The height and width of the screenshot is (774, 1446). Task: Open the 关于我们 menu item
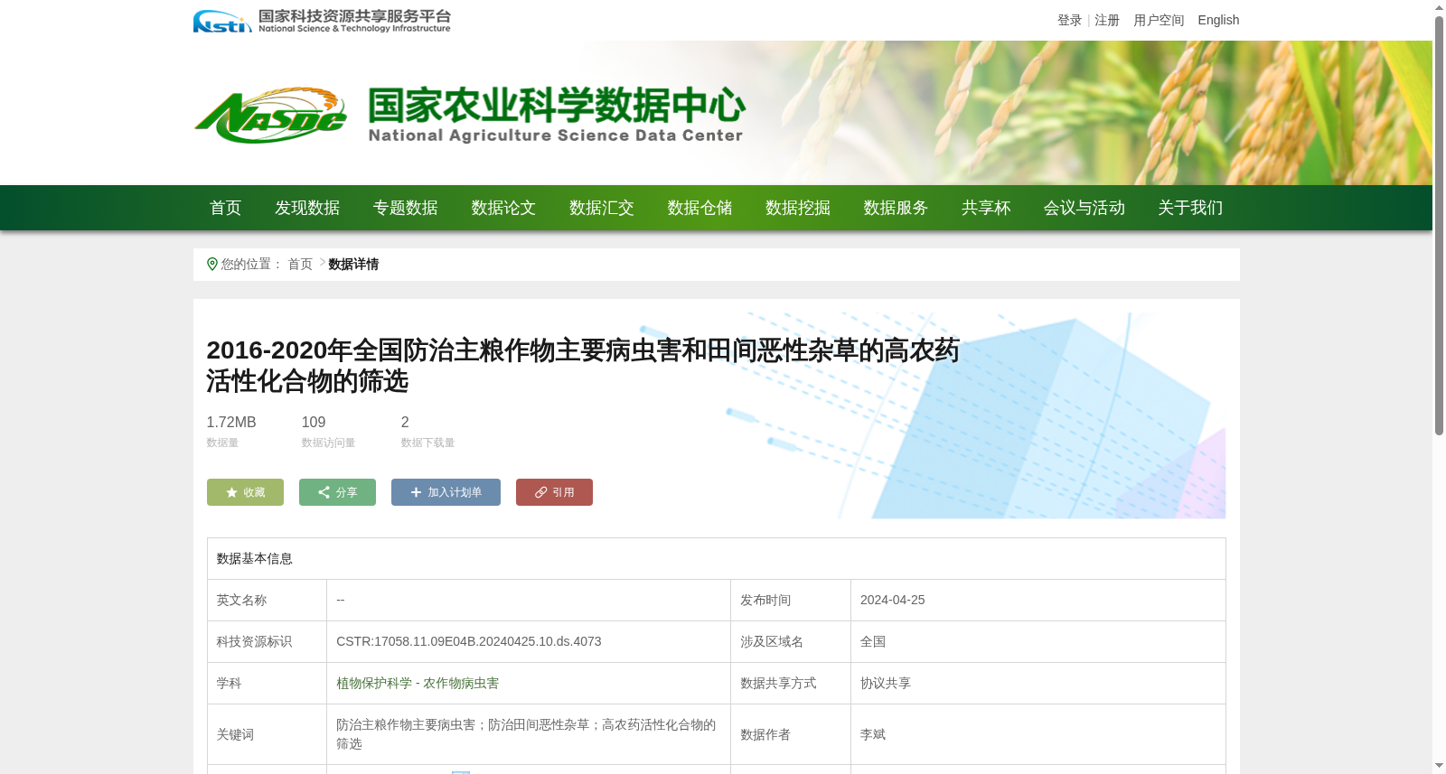click(x=1190, y=208)
